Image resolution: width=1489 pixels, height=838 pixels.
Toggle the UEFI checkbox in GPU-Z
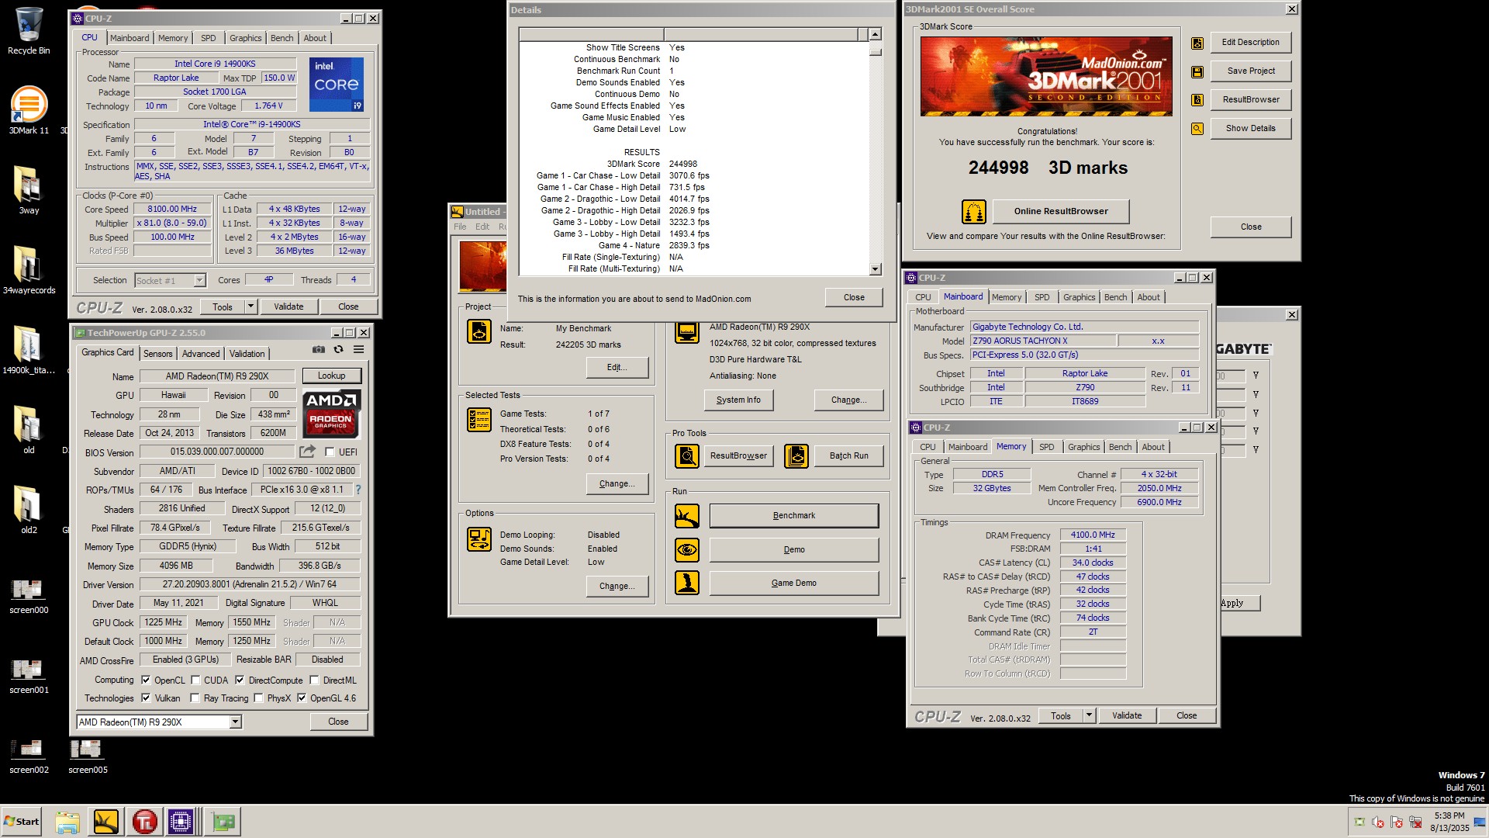tap(330, 452)
